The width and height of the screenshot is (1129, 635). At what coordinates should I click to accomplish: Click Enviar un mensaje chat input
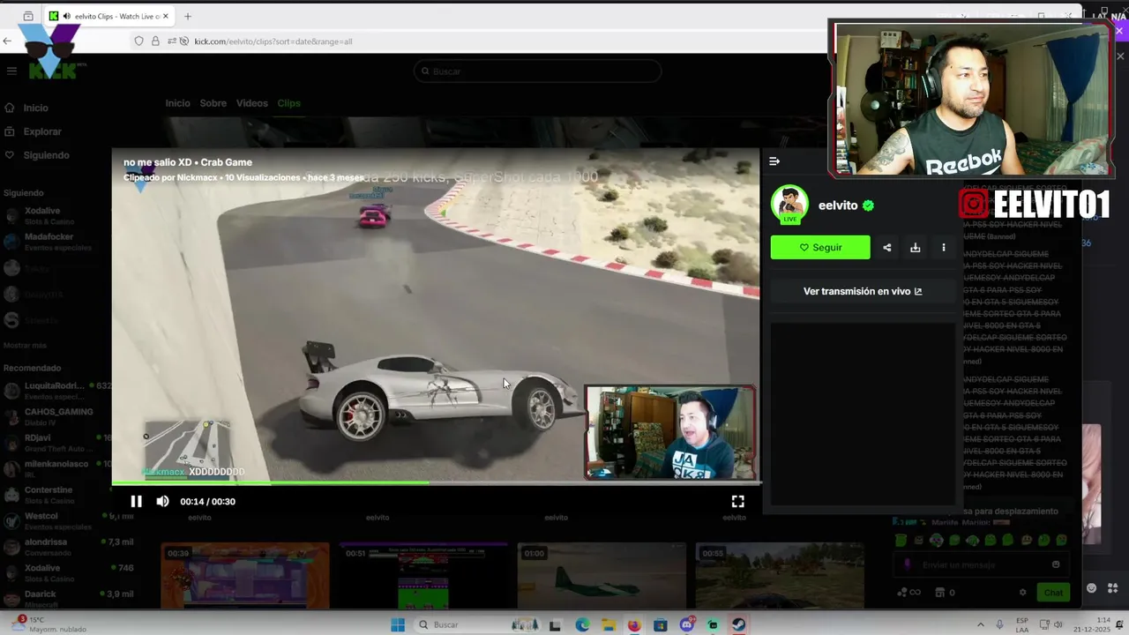tap(979, 564)
